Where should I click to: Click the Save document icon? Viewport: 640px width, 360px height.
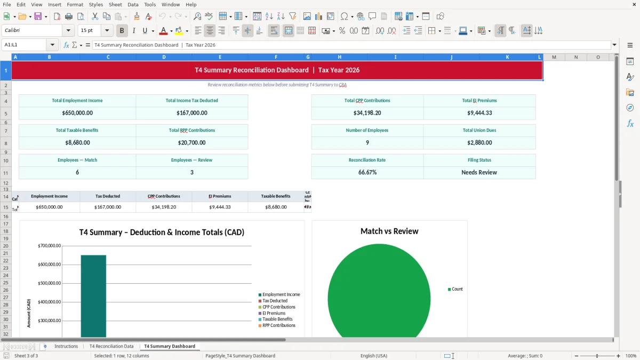38,17
